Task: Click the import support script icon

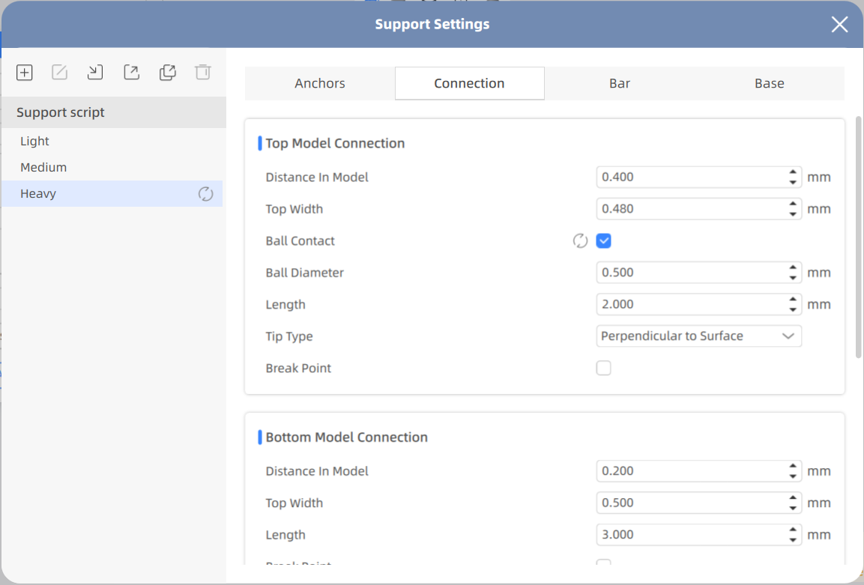Action: tap(95, 73)
